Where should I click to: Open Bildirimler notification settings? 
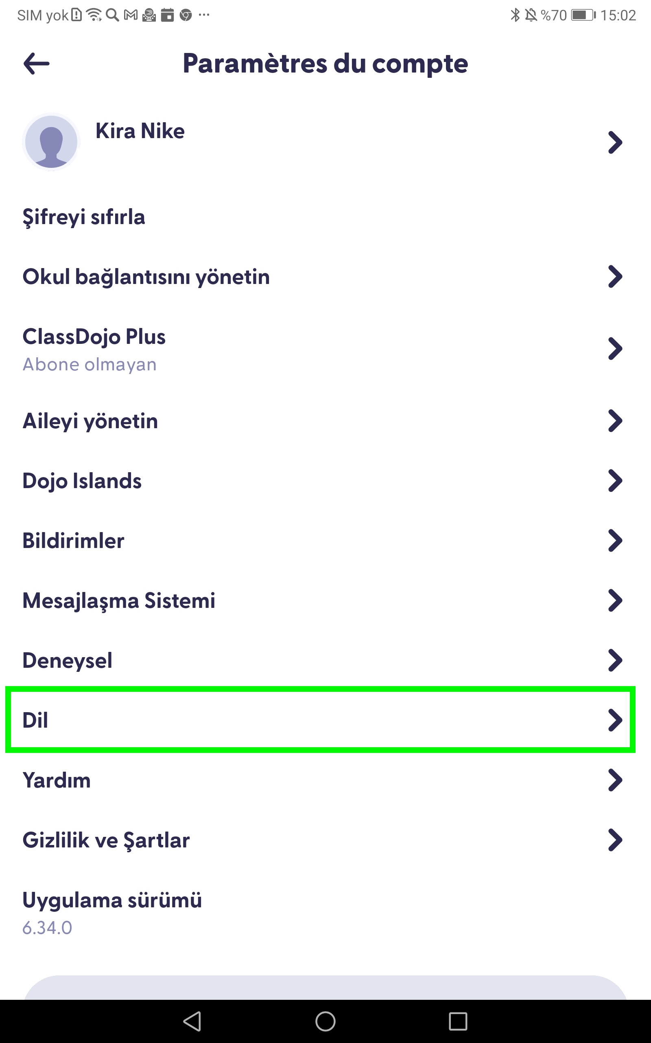click(x=74, y=541)
